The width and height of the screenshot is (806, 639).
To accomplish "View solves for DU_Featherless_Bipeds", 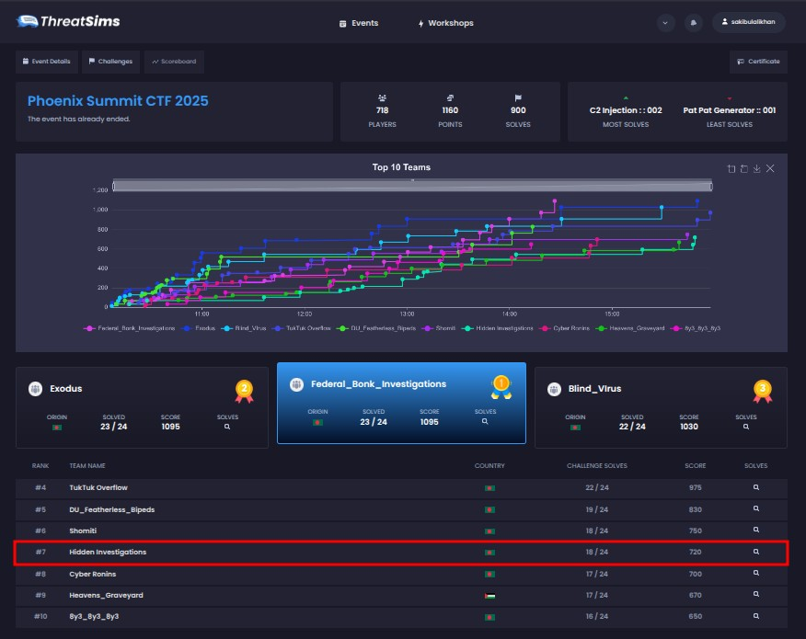I will [x=756, y=508].
